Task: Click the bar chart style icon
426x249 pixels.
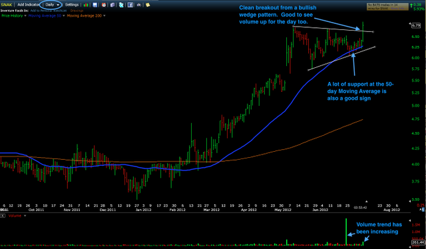Action: 86,5
